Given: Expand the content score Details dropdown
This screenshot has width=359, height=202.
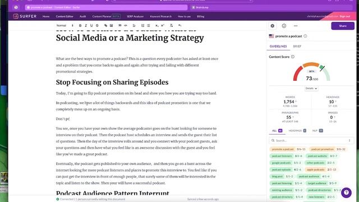Looking at the screenshot, I should click(x=311, y=89).
